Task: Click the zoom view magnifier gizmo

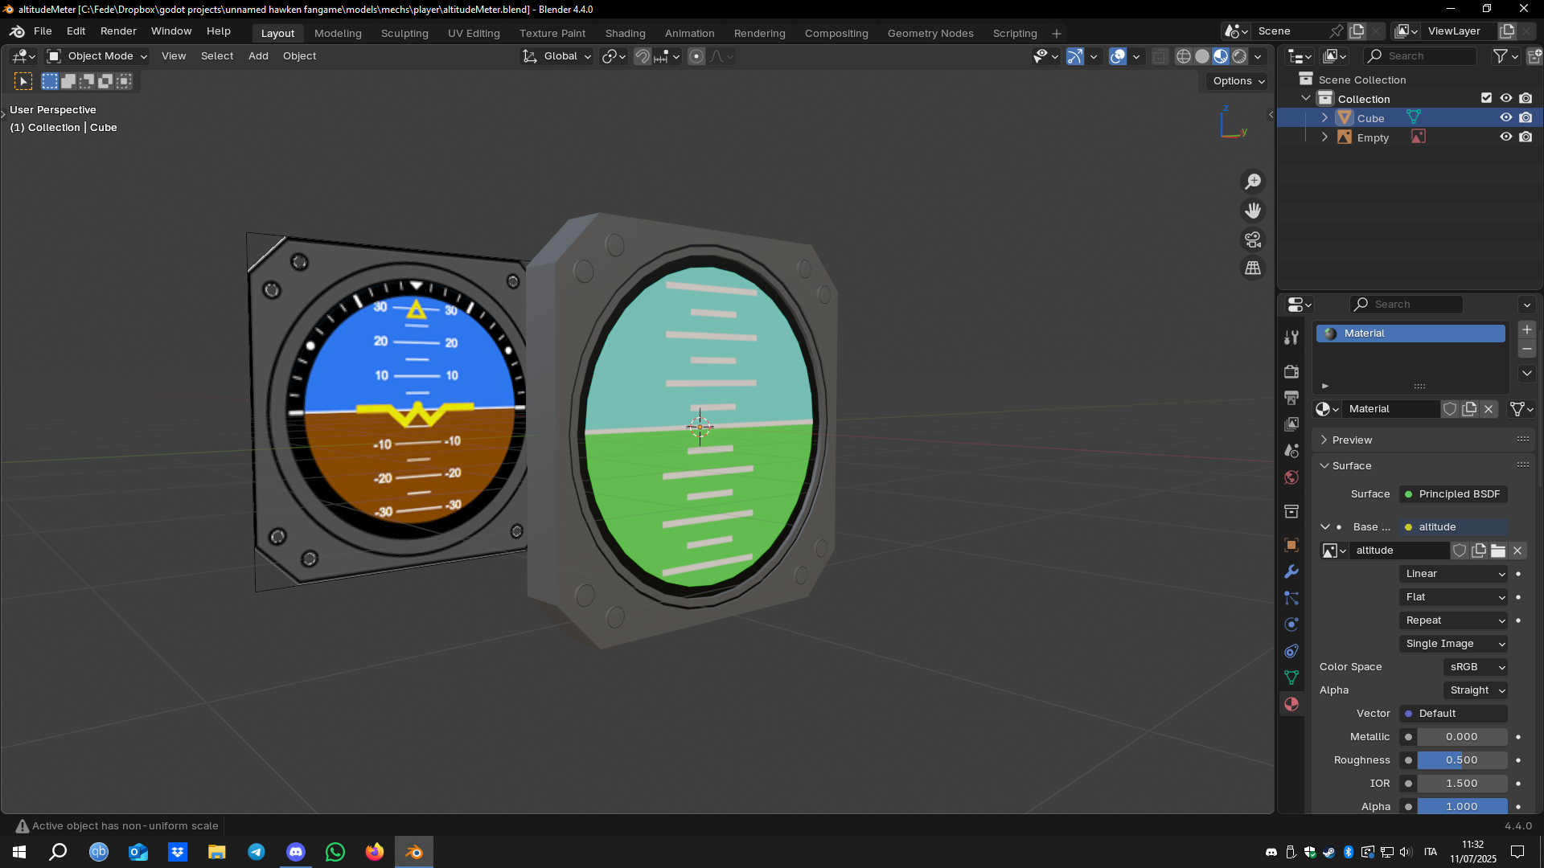Action: (x=1253, y=182)
